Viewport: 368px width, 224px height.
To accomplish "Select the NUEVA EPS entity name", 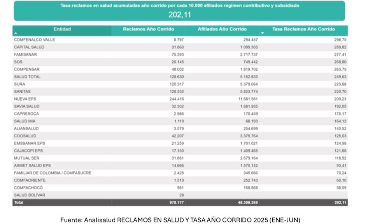I will tap(25, 99).
